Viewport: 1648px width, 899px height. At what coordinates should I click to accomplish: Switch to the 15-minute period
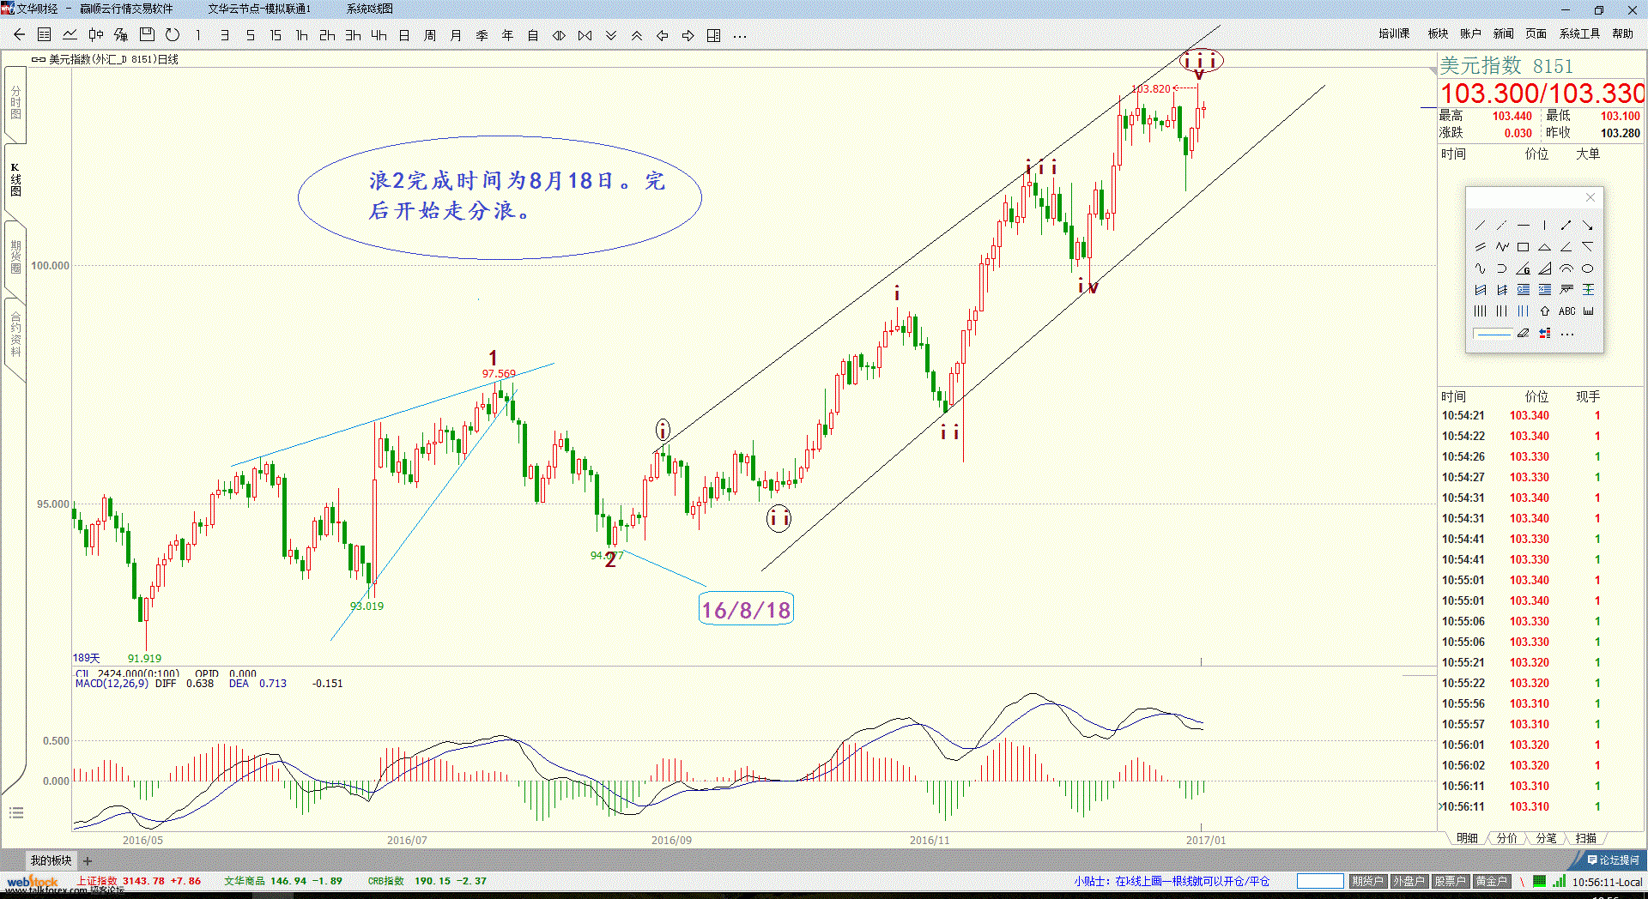(x=276, y=35)
